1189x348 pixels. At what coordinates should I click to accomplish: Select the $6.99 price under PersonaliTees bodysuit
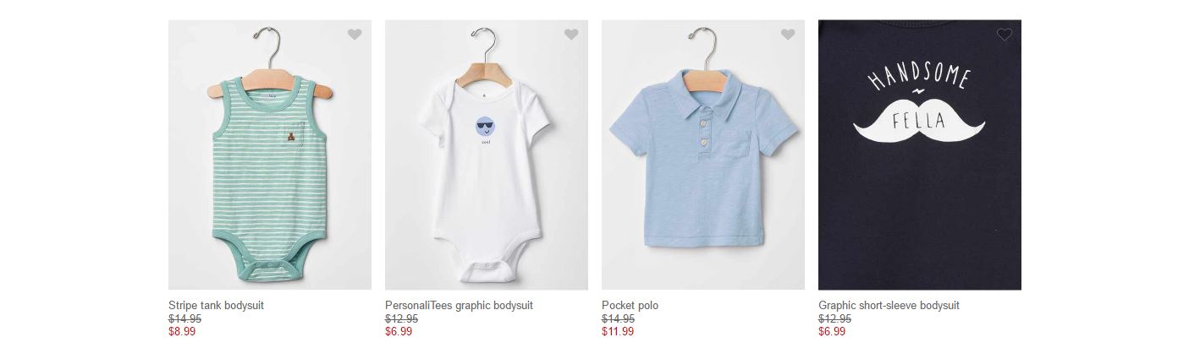pos(399,332)
